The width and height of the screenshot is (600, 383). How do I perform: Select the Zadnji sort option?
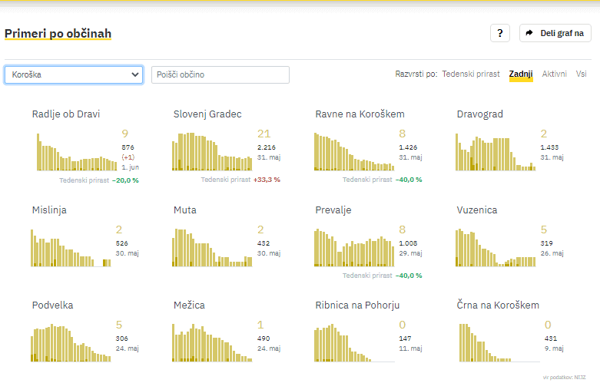[521, 74]
